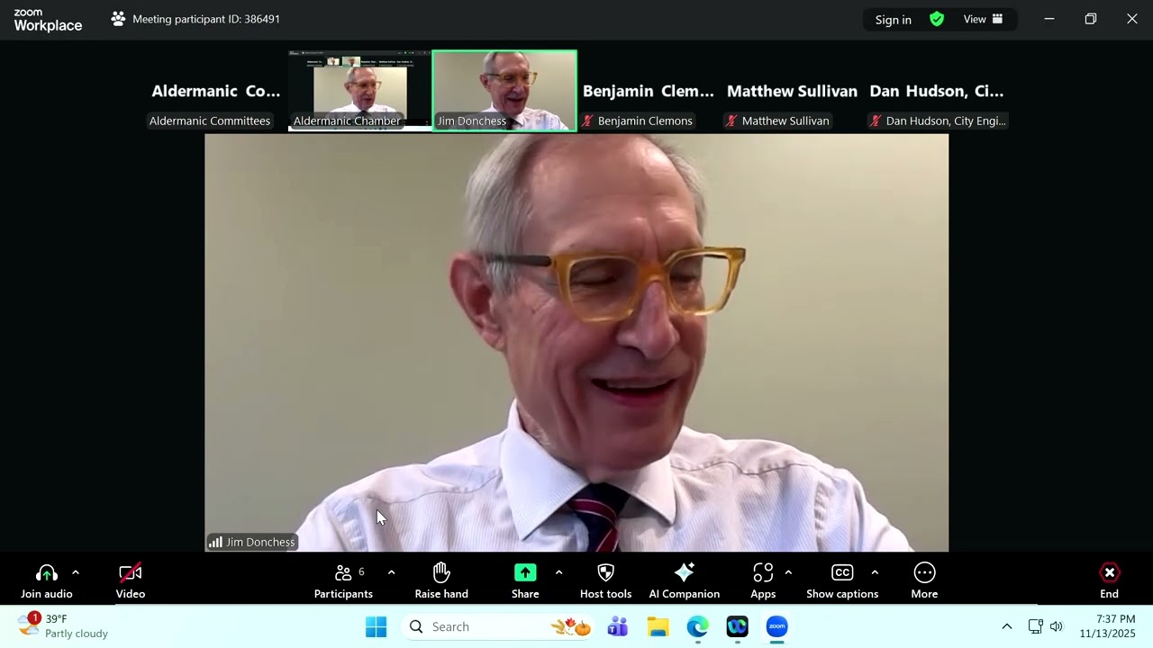The width and height of the screenshot is (1153, 648).
Task: Show hidden system tray icons
Action: pyautogui.click(x=1007, y=626)
